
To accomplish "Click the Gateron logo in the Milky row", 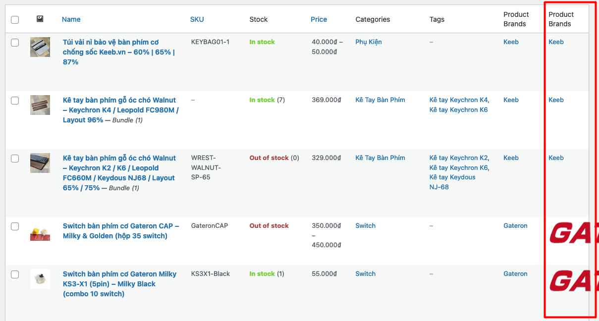I will coord(571,280).
